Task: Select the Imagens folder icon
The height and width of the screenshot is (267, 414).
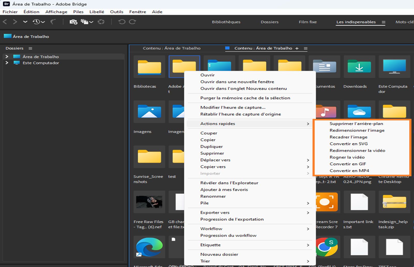Action: pyautogui.click(x=149, y=112)
